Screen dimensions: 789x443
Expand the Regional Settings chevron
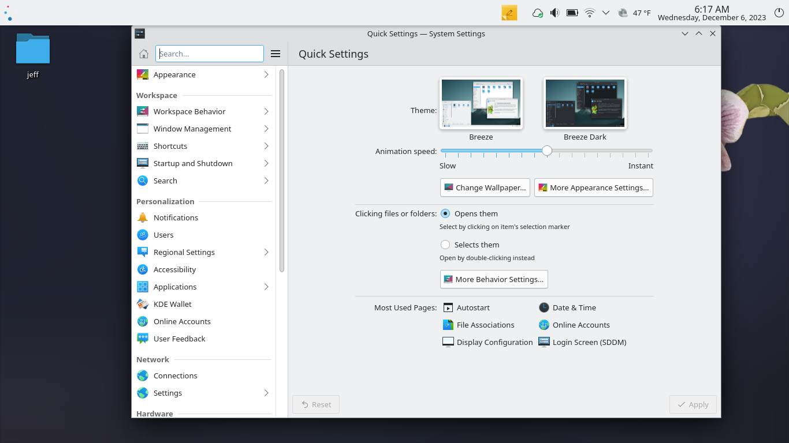pos(266,252)
